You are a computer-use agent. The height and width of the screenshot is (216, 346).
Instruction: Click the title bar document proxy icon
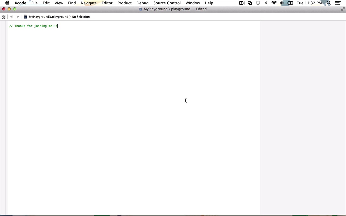(x=141, y=9)
